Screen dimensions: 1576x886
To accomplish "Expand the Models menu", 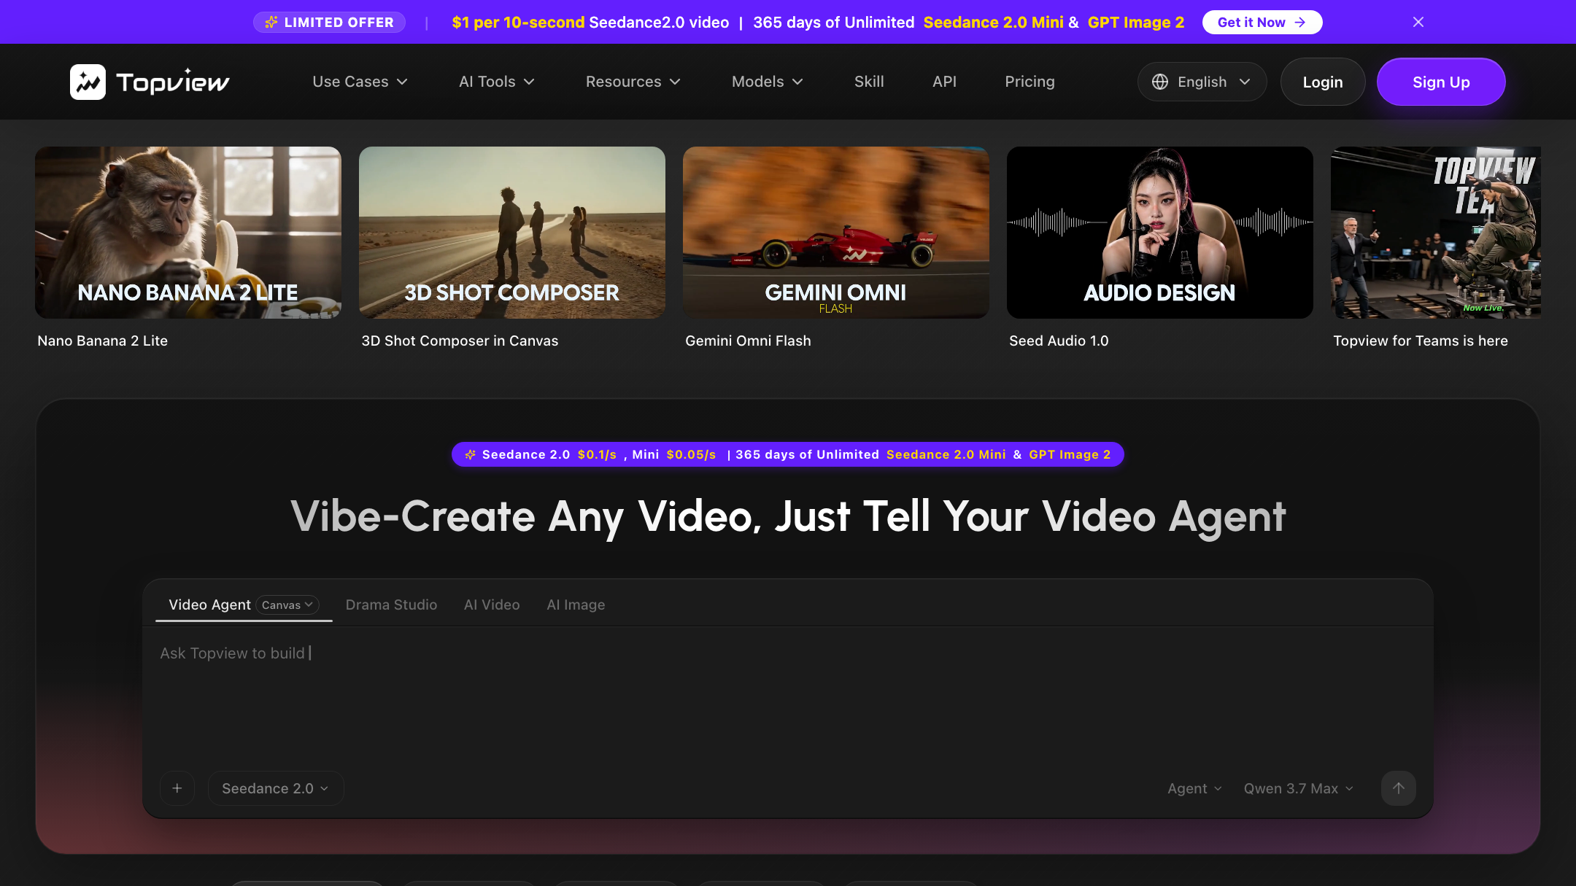I will coord(767,82).
